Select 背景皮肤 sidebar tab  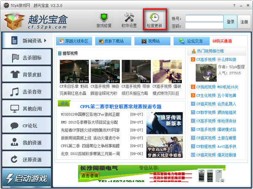click(x=27, y=75)
